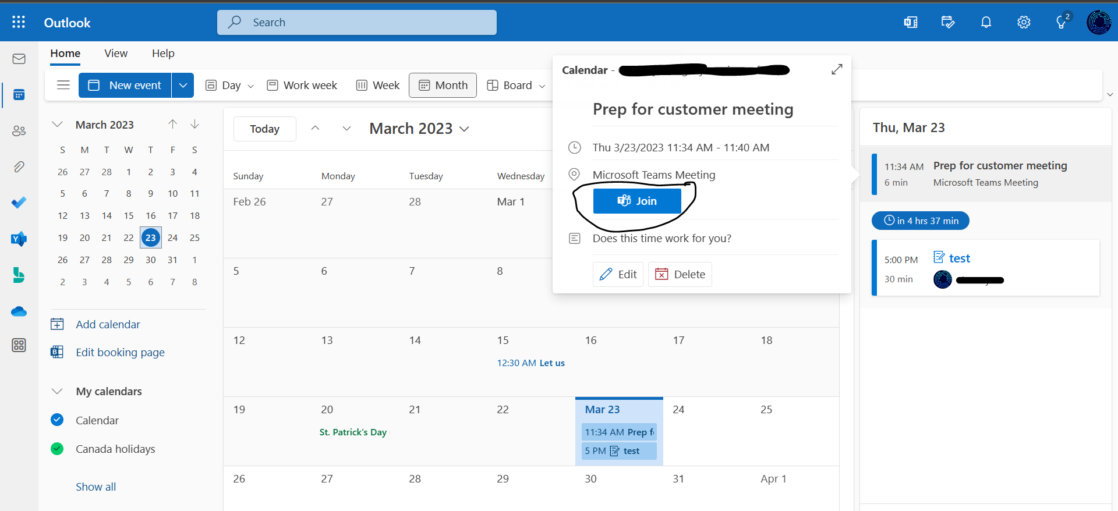Viewport: 1118px width, 511px height.
Task: Open account profile picture menu
Action: pyautogui.click(x=1099, y=22)
